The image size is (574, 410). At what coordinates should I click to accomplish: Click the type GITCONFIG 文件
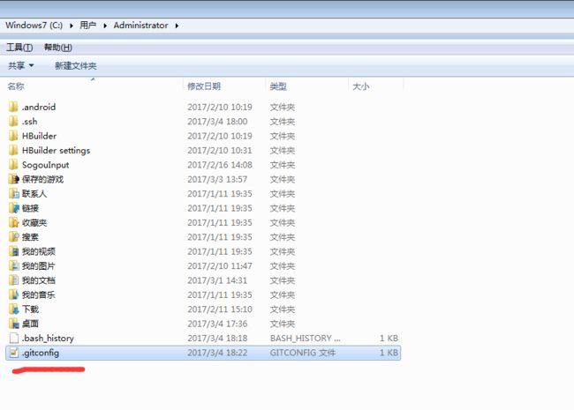303,353
